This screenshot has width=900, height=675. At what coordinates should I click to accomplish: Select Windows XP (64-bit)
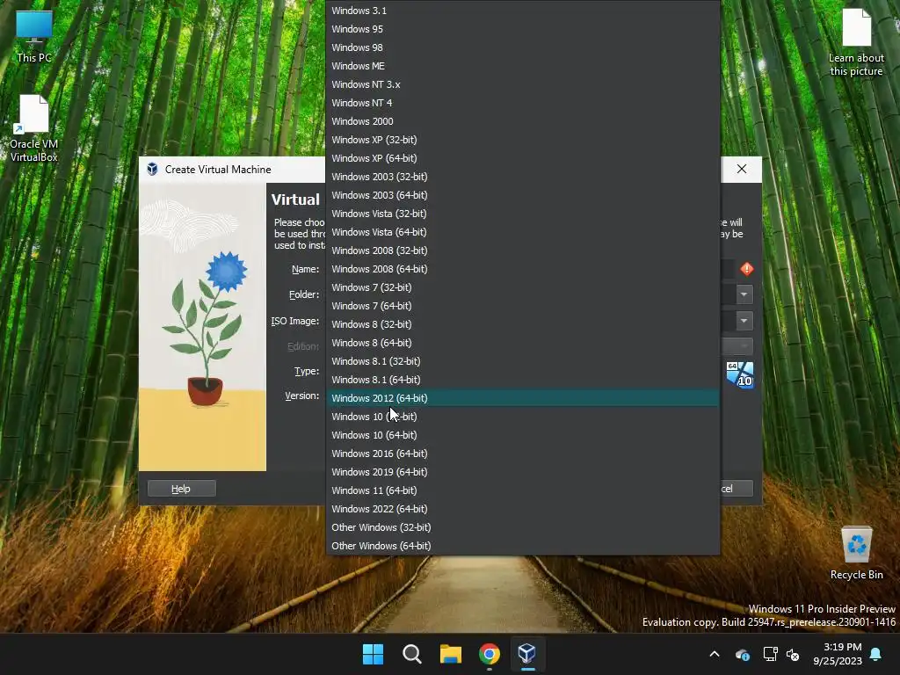point(522,158)
